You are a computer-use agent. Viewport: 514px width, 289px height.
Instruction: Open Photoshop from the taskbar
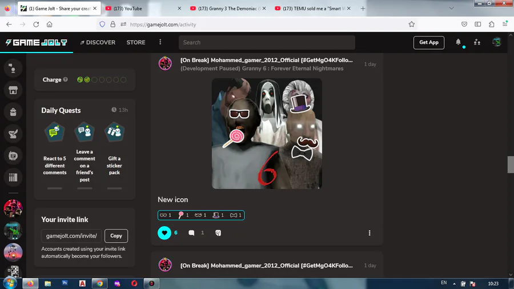pos(65,283)
